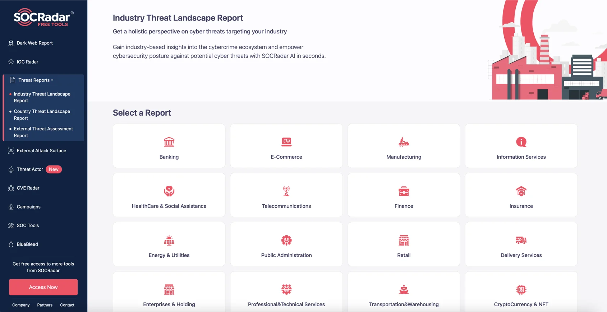Click the Energy & Utilities solar icon
This screenshot has width=607, height=312.
click(x=169, y=240)
